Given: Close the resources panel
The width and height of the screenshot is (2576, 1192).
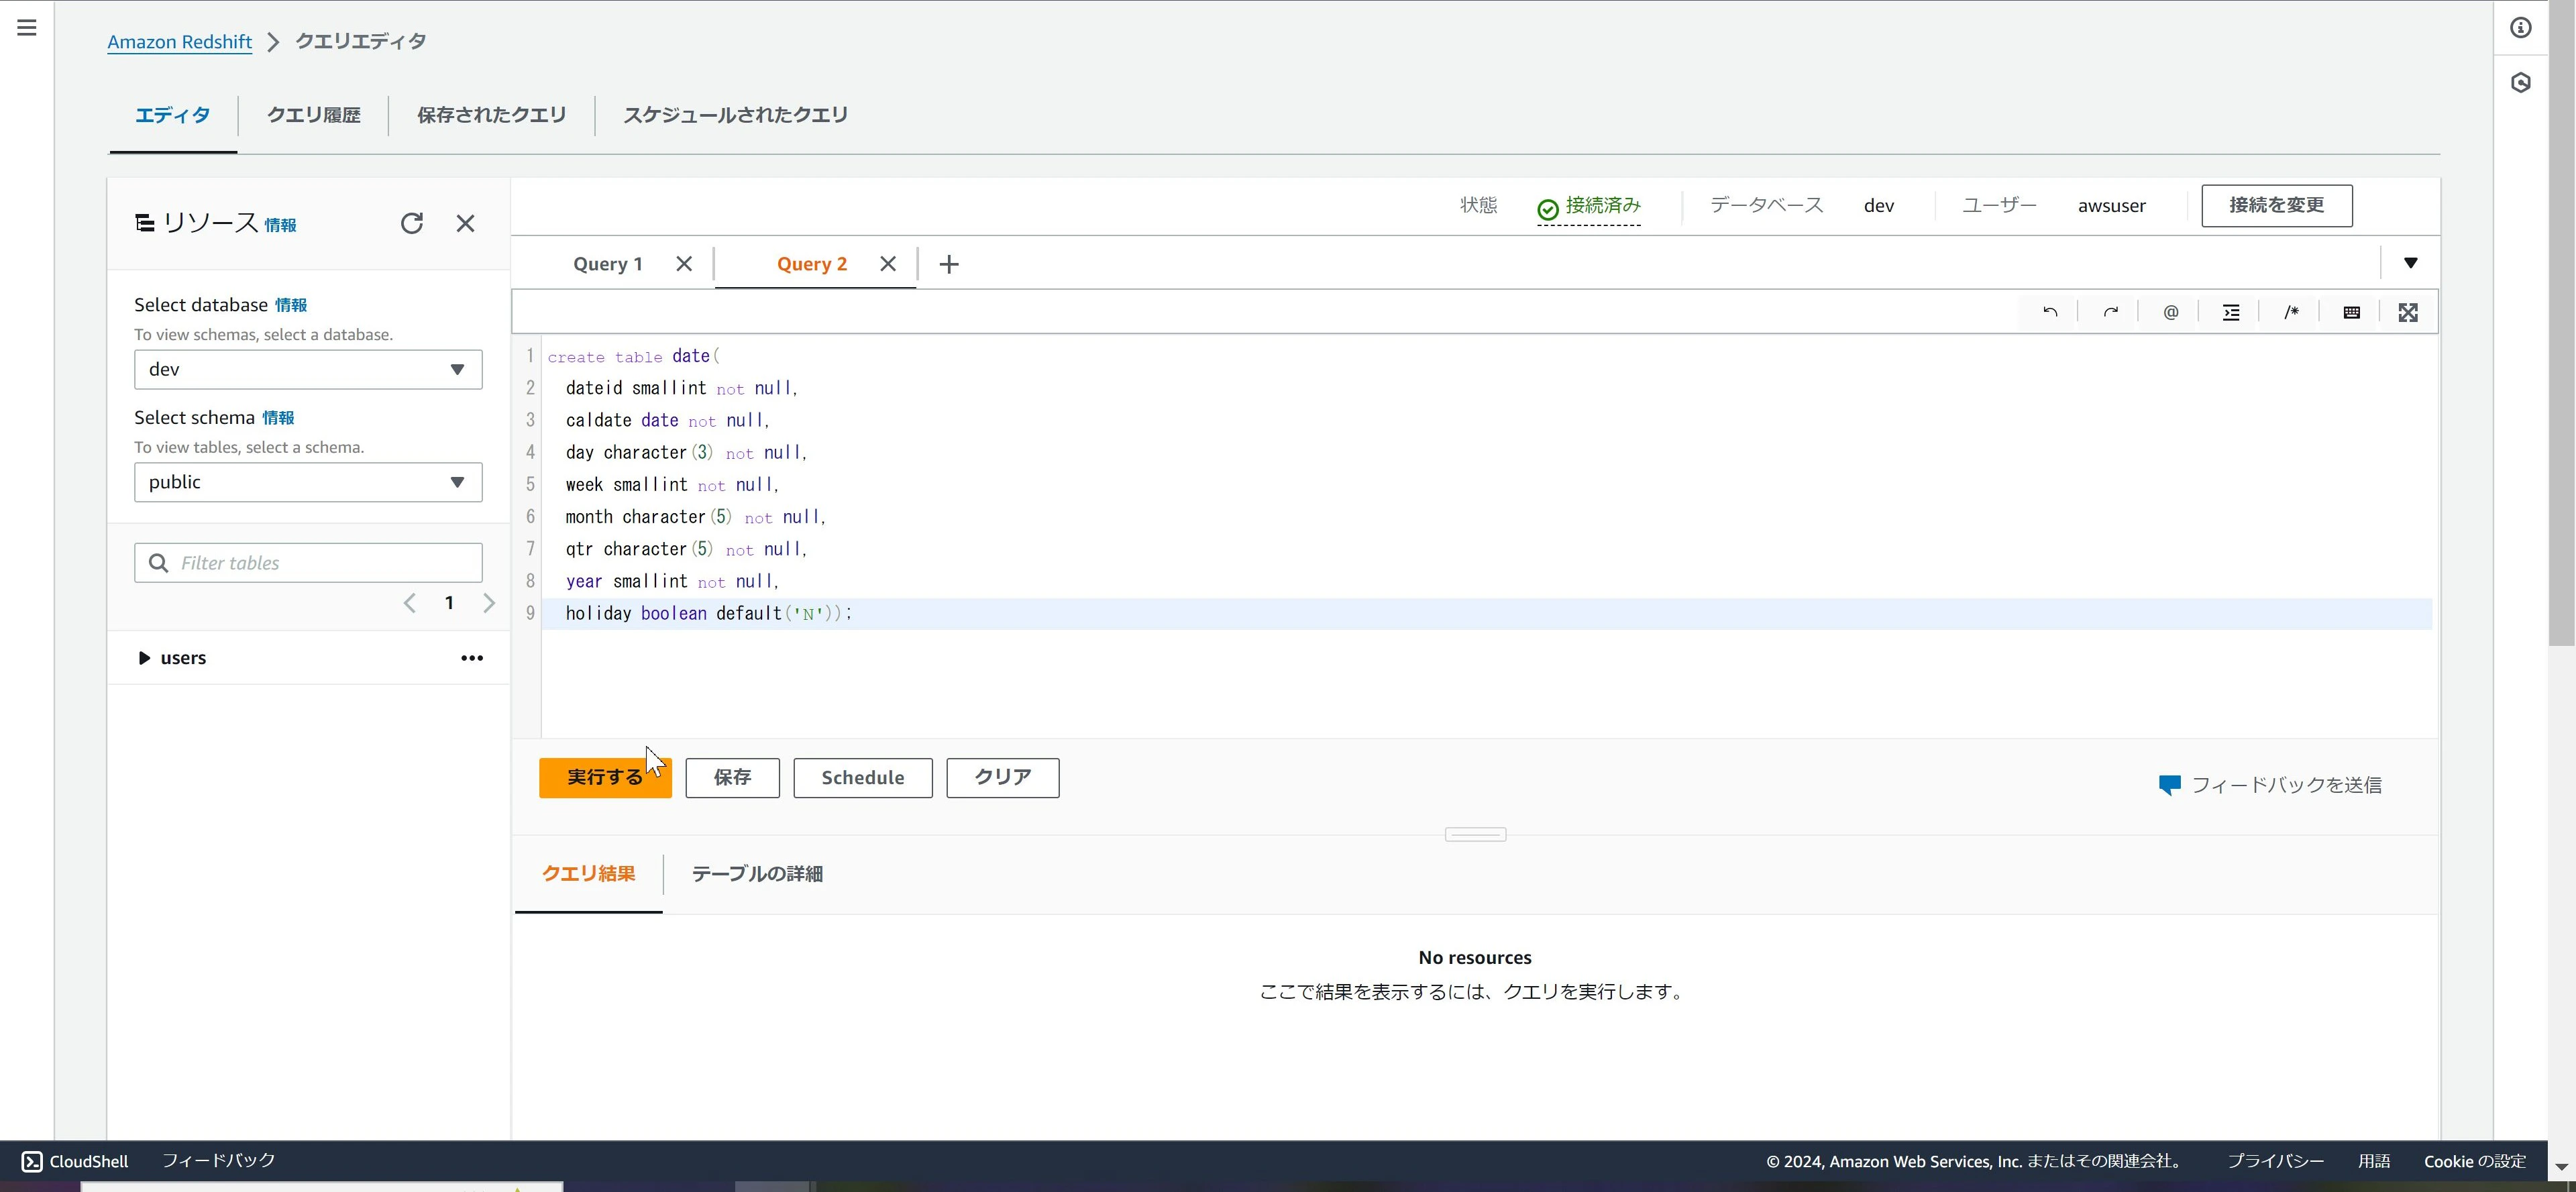Looking at the screenshot, I should pos(465,223).
